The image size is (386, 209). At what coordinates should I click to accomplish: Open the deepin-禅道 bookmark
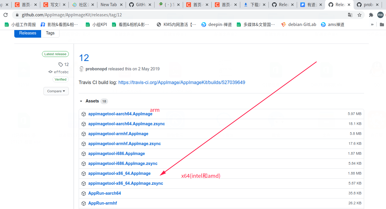click(216, 25)
